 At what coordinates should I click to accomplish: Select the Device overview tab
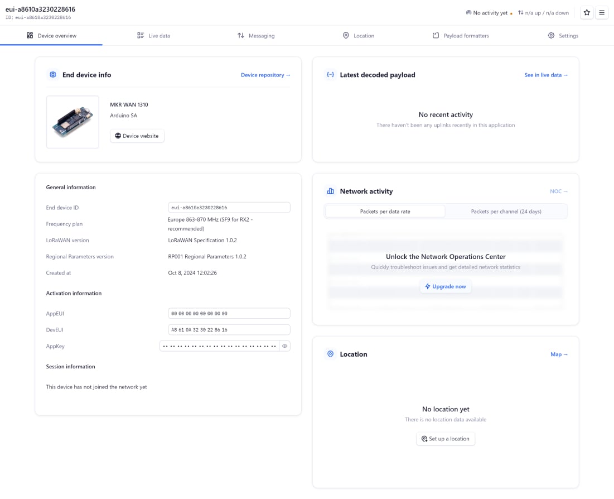(x=51, y=35)
